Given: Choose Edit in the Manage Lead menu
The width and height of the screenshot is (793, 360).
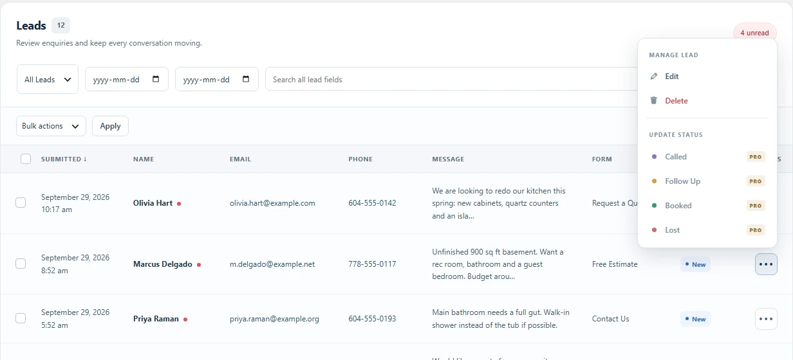Looking at the screenshot, I should [707, 76].
